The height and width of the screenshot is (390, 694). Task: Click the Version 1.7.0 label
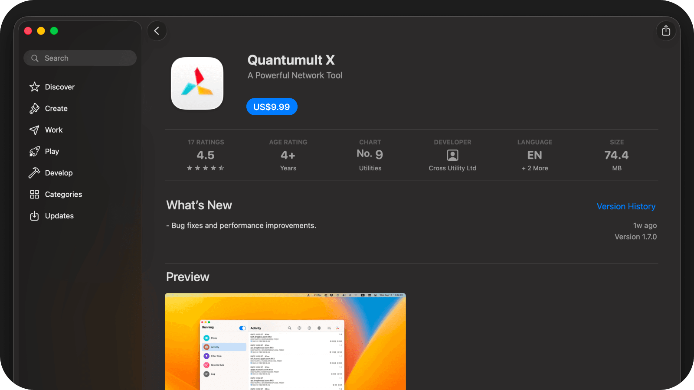click(x=635, y=237)
